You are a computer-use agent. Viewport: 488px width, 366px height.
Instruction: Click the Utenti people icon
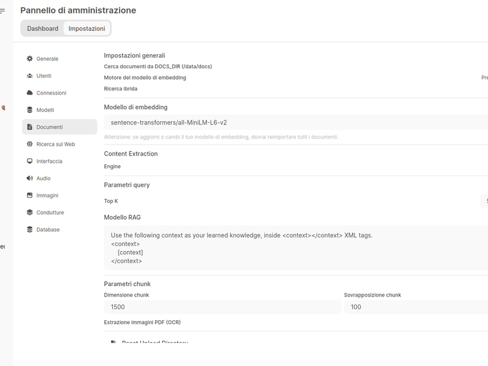point(30,76)
